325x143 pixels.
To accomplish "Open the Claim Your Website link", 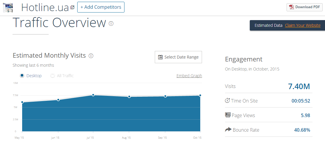I will [x=303, y=25].
